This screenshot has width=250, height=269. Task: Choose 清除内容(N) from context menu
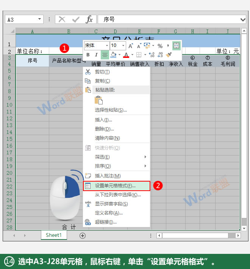tap(116, 138)
